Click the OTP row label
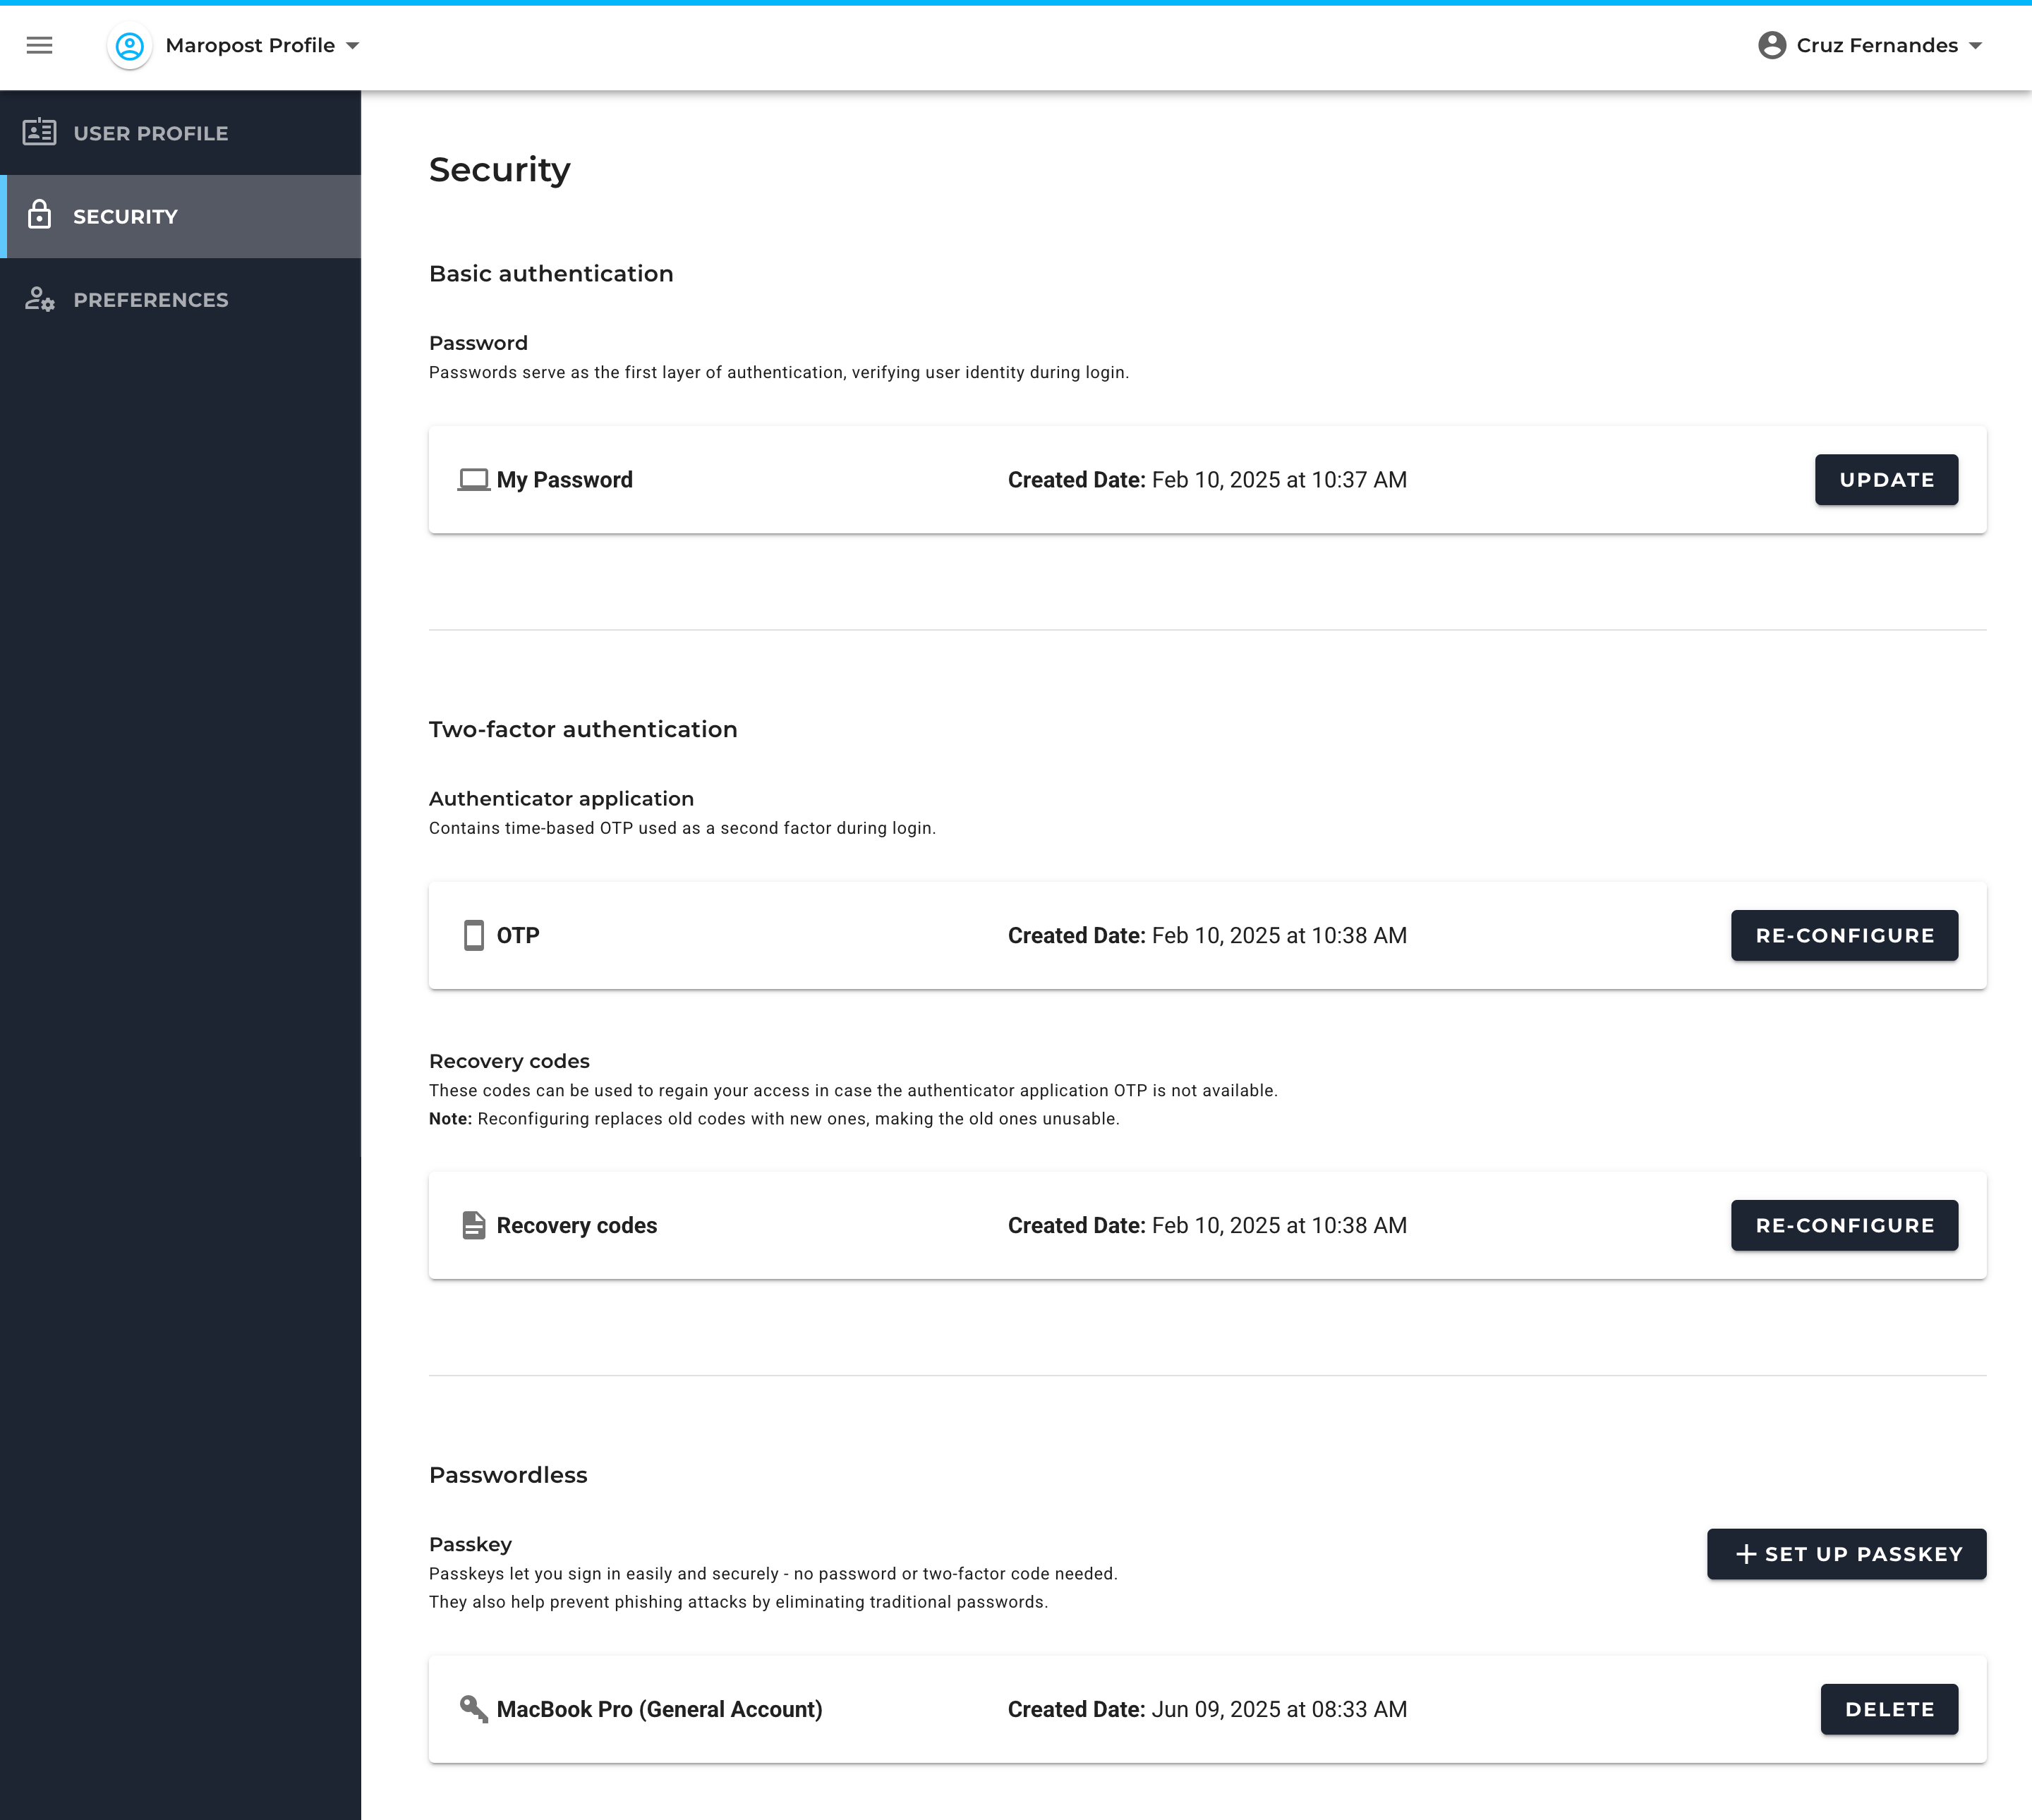The width and height of the screenshot is (2032, 1820). (518, 935)
